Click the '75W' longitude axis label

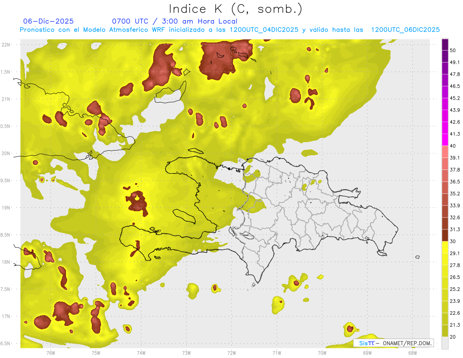[x=96, y=353]
